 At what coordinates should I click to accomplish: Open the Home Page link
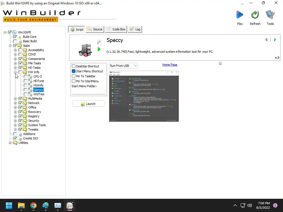[170, 65]
